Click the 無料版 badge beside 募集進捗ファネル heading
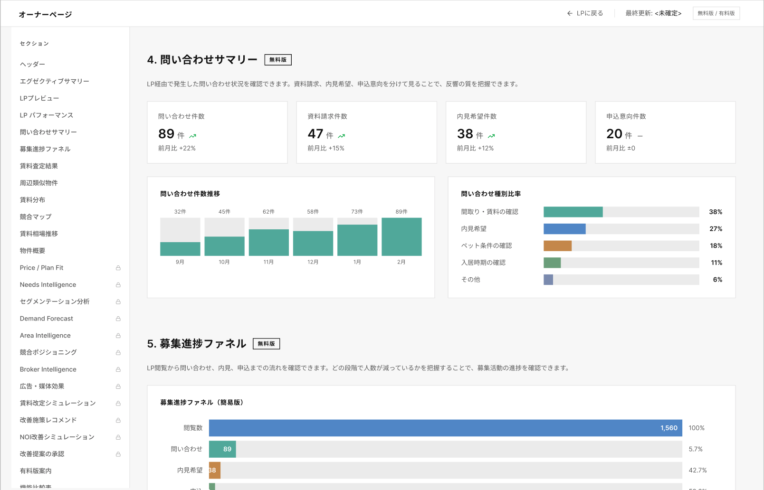 266,344
